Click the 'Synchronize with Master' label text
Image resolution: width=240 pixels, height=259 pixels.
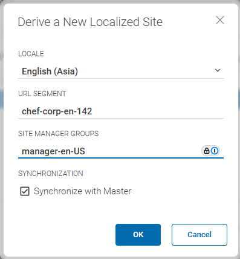[x=83, y=191]
